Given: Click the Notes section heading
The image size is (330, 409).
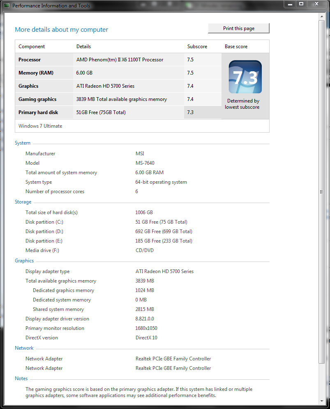Looking at the screenshot, I should pos(21,379).
